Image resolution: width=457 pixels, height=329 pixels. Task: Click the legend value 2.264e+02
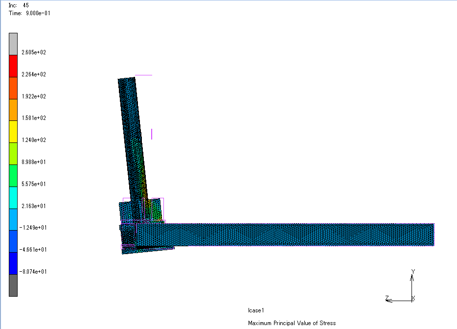[34, 74]
